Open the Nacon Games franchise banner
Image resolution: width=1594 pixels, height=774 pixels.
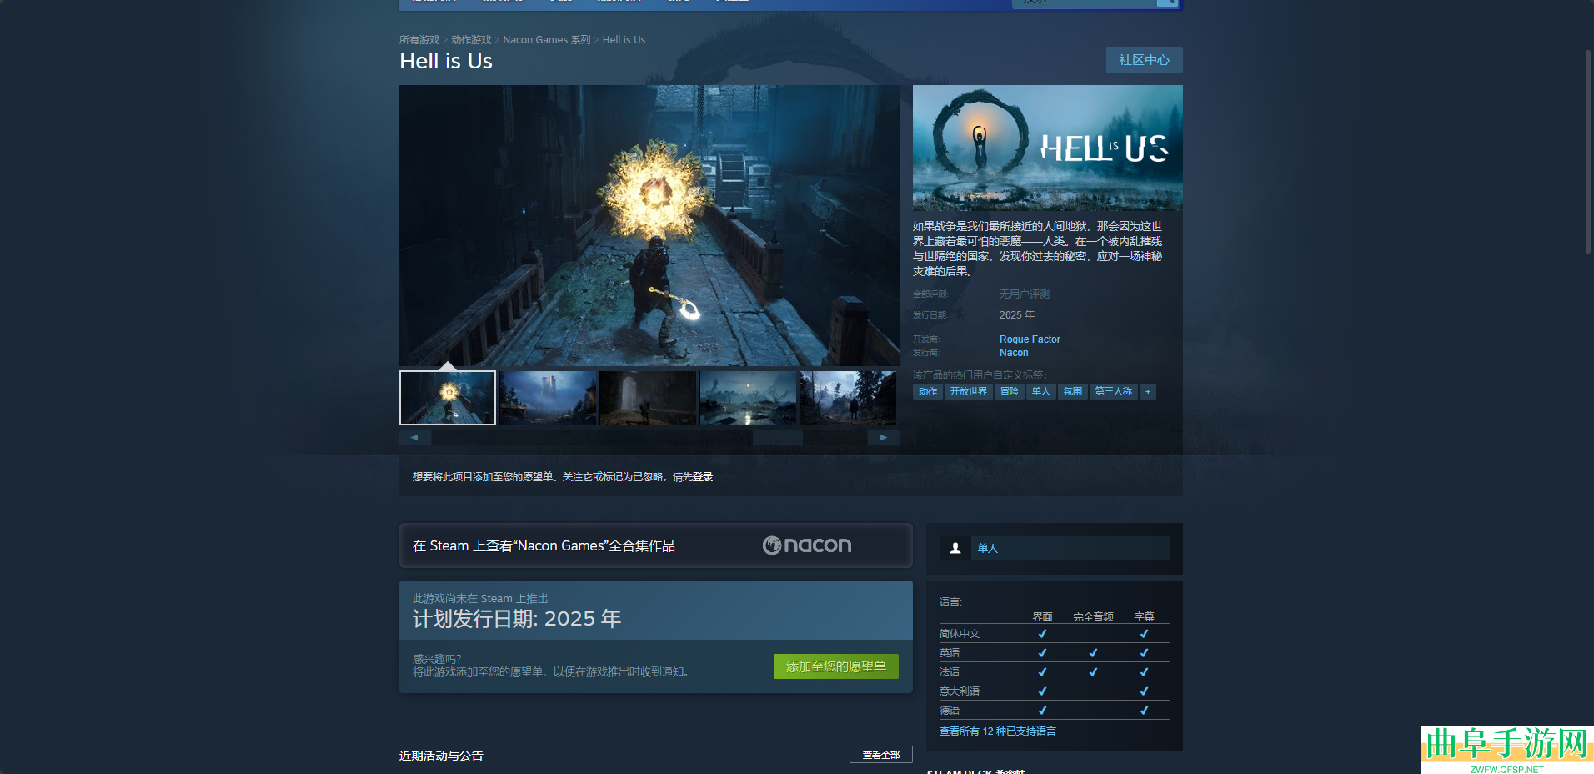coord(656,545)
